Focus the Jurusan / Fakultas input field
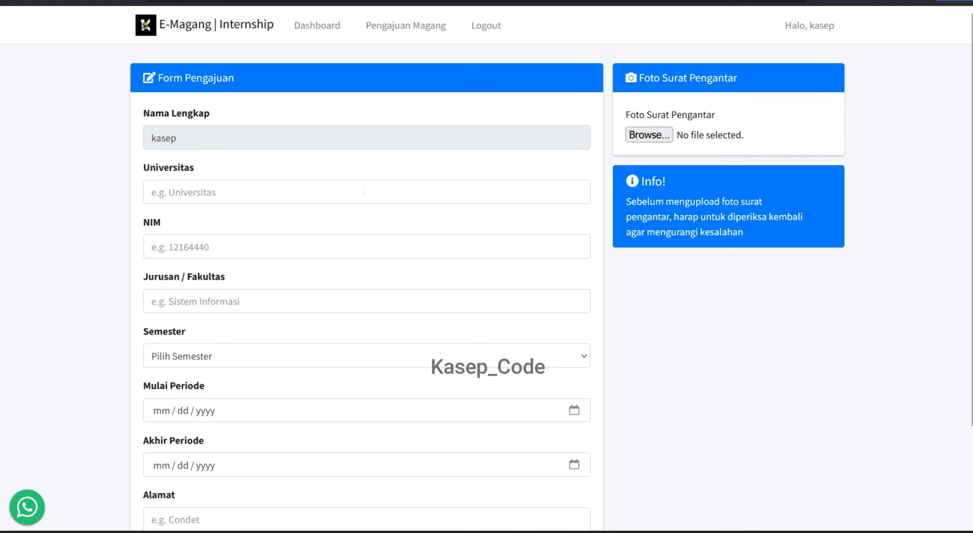973x533 pixels. (366, 301)
